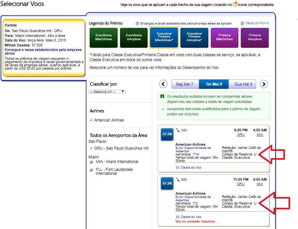Click the orange clock icon in header
The image size is (298, 229).
pyautogui.click(x=235, y=4)
